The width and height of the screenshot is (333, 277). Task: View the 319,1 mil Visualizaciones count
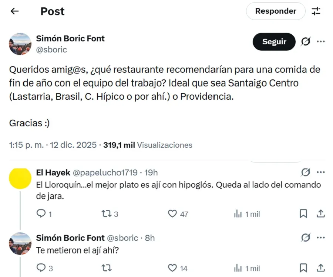tap(148, 145)
